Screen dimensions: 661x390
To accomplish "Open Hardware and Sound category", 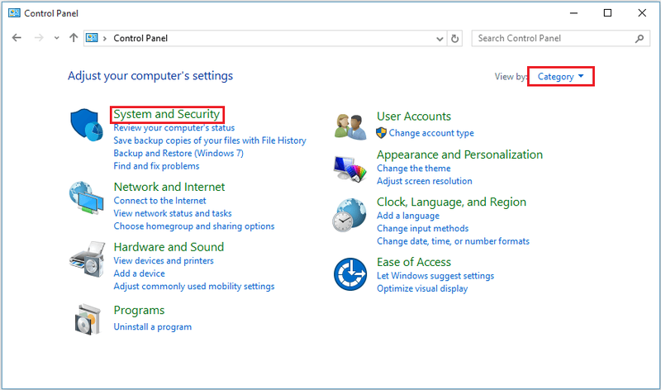I will click(x=169, y=247).
